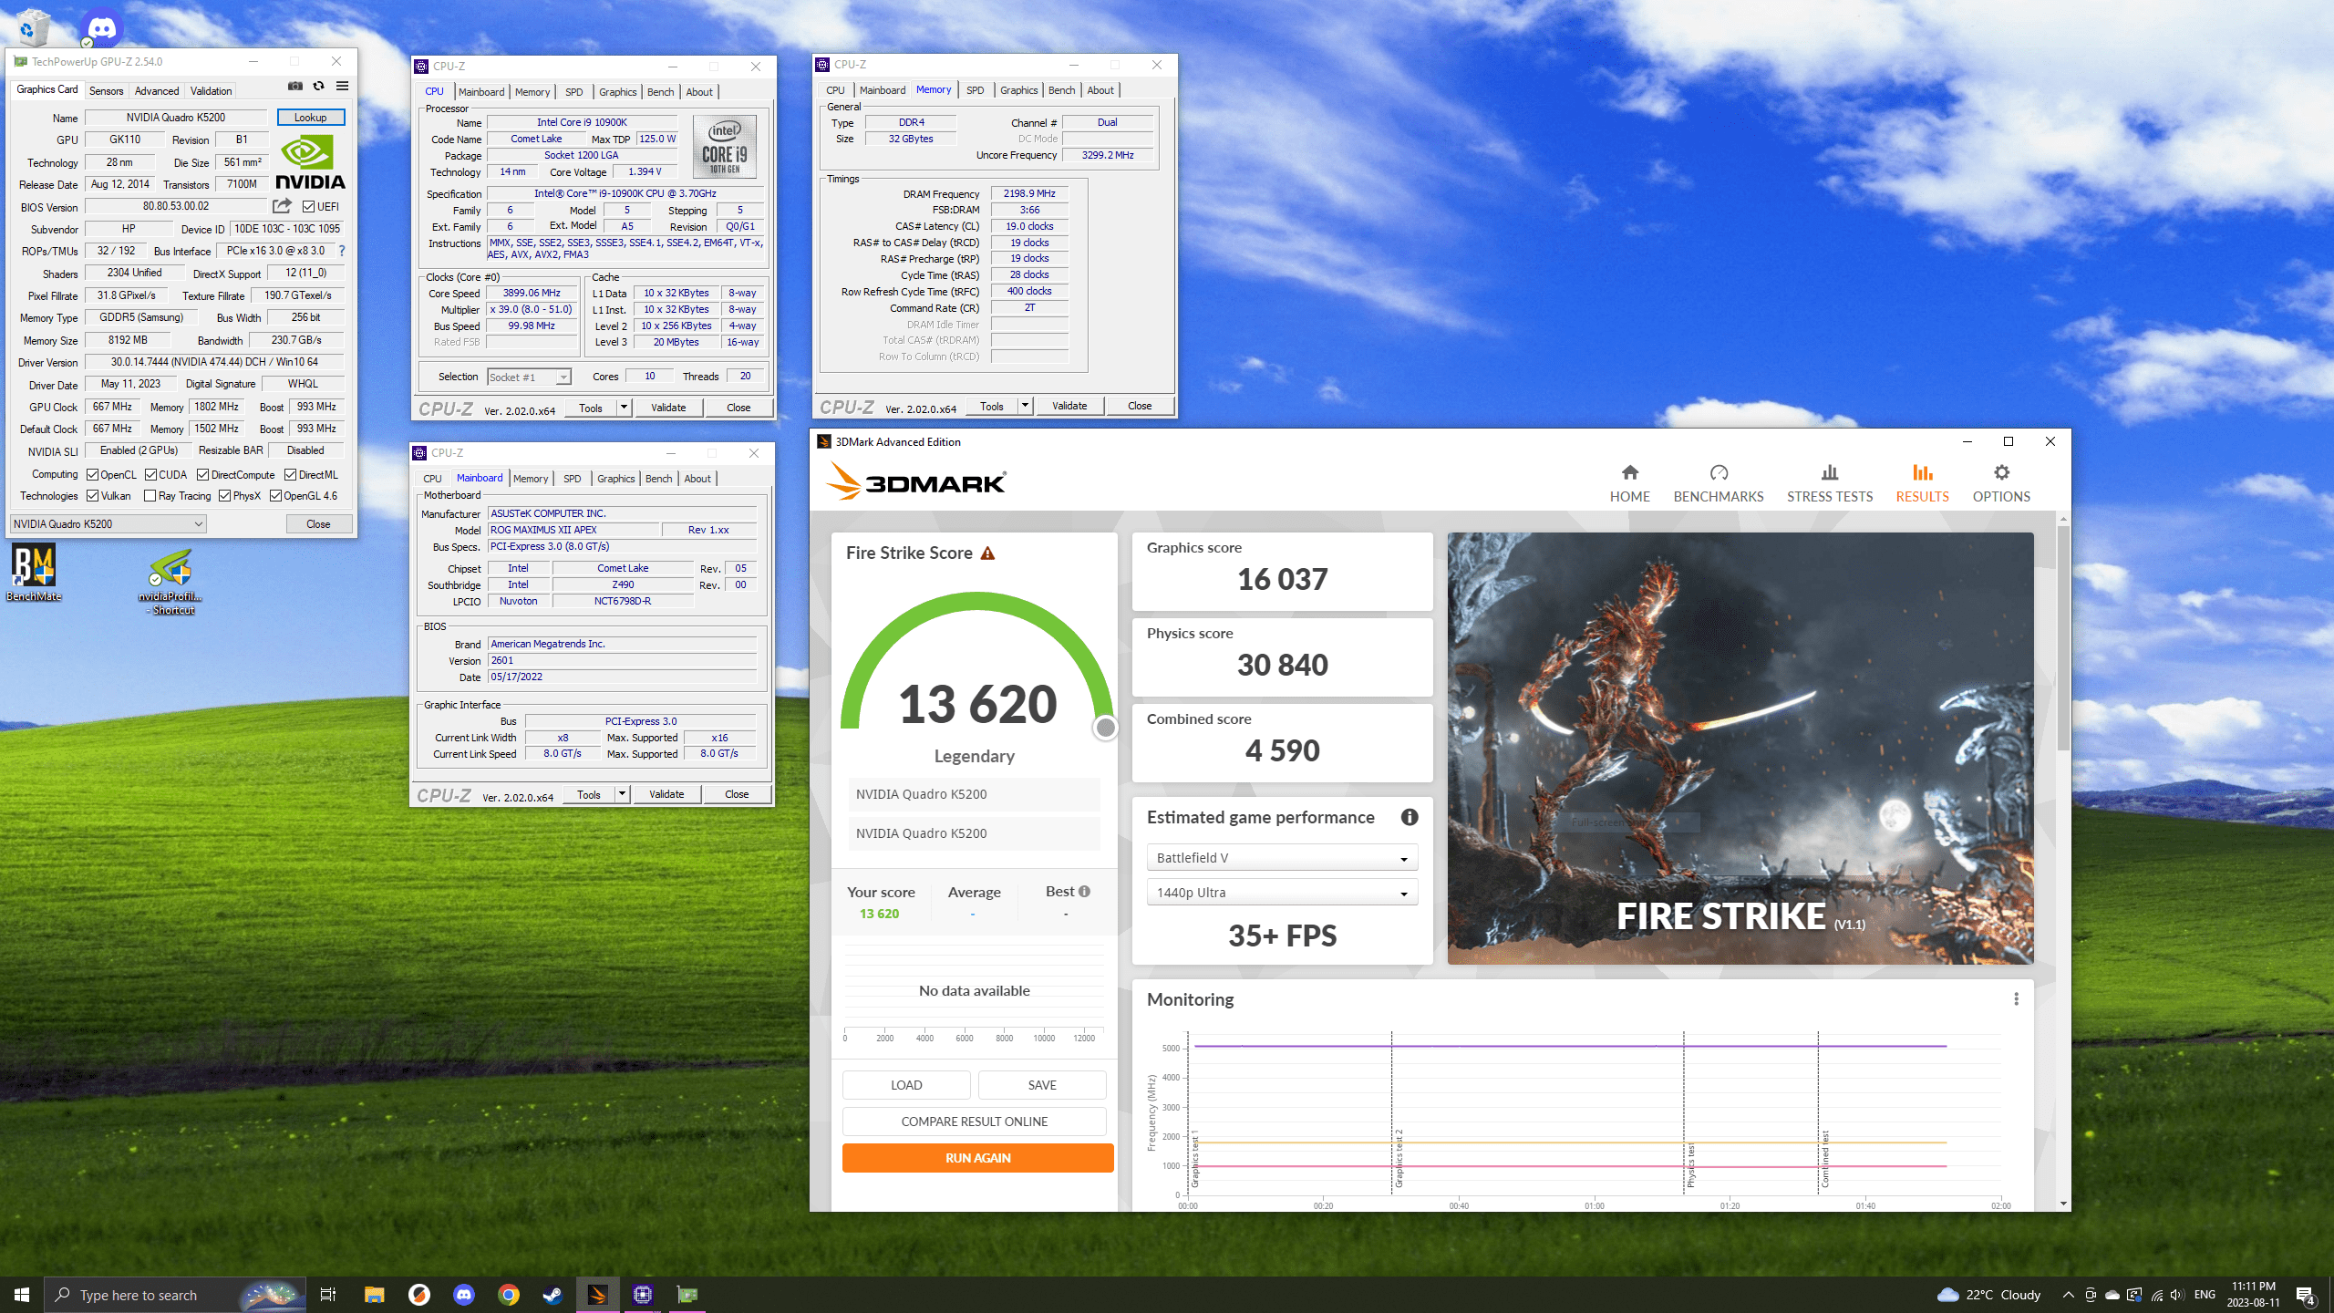Click Windows Start button
The height and width of the screenshot is (1313, 2334).
pos(22,1295)
